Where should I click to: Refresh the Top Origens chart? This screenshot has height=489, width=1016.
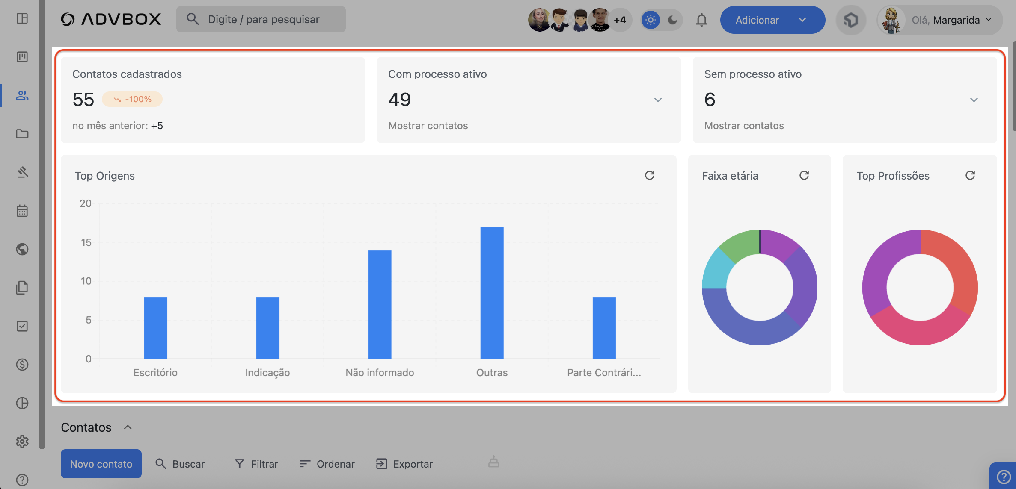(x=649, y=175)
